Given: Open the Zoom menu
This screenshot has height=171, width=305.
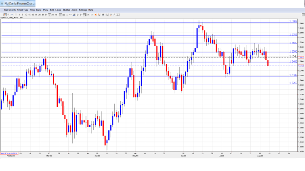Looking at the screenshot, I should tap(74, 10).
